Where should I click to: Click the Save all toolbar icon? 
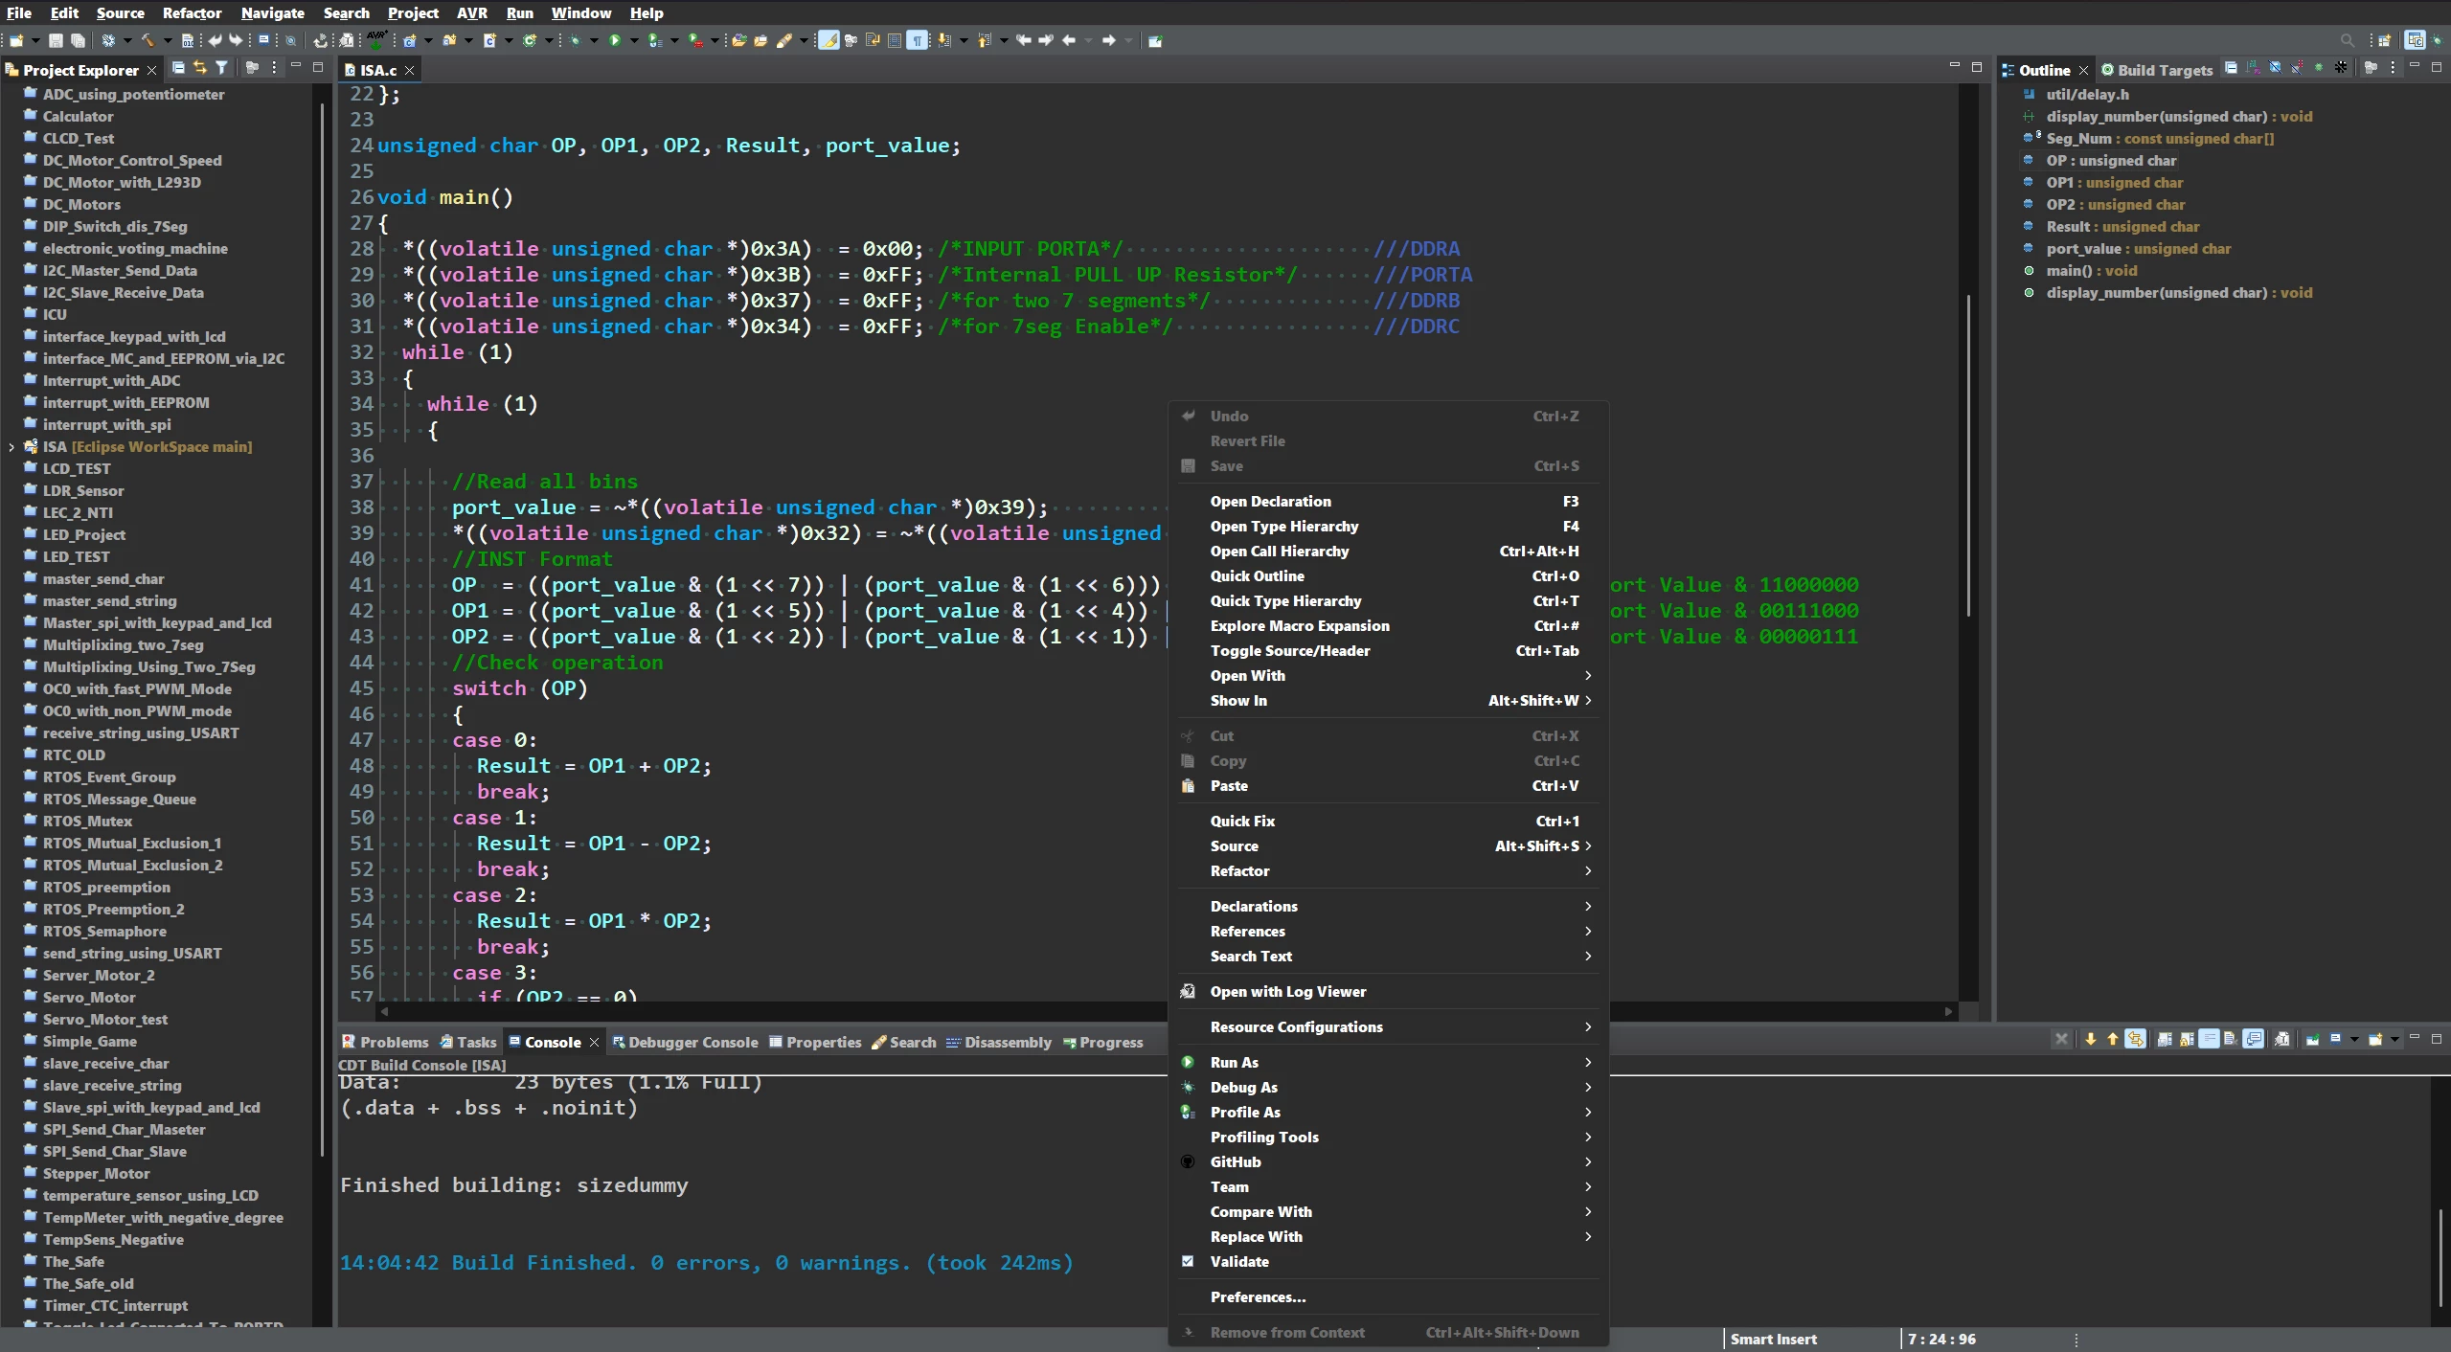click(x=78, y=40)
